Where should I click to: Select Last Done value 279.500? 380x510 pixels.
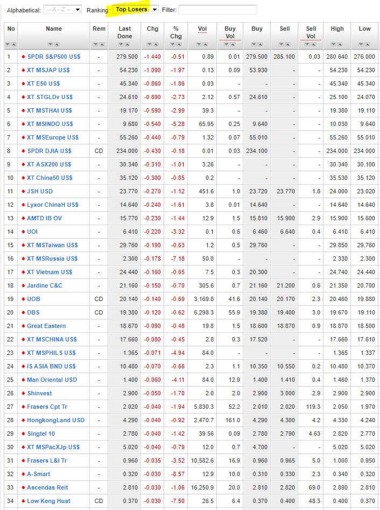(x=127, y=57)
